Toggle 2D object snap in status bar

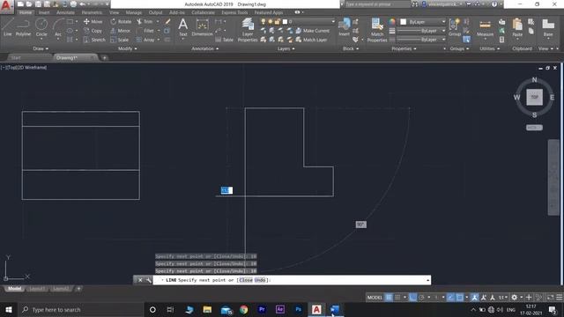coord(460,298)
